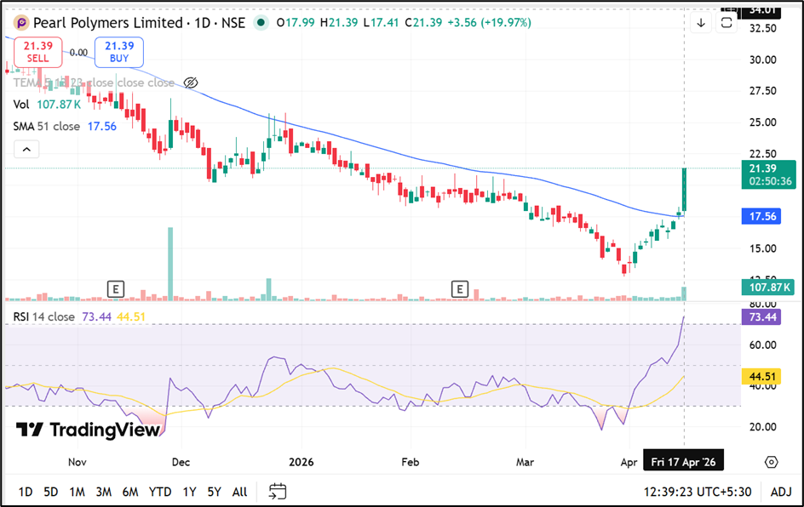Click the second earnings E marker in February
Viewport: 804px width, 507px height.
coord(461,289)
